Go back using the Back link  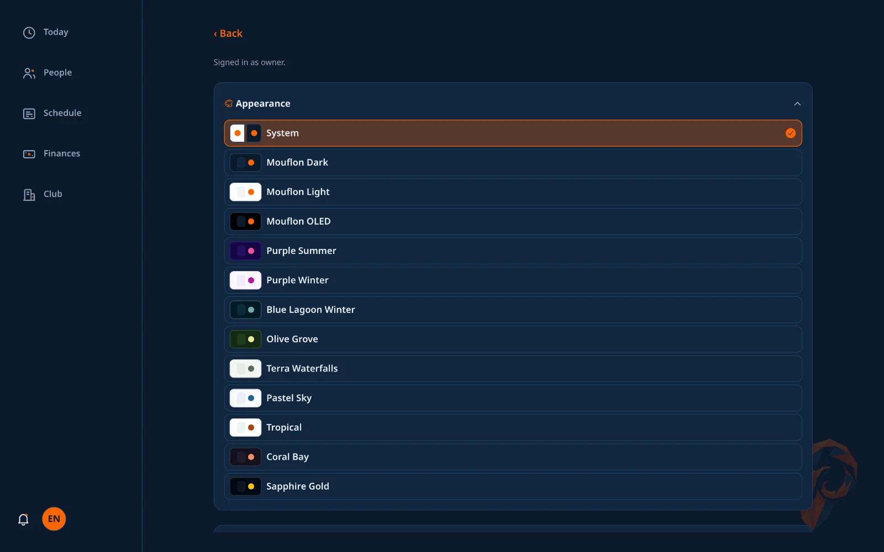coord(228,34)
